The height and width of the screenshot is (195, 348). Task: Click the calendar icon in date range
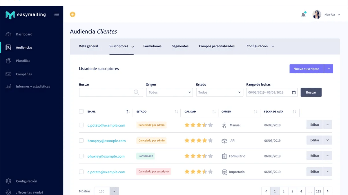[294, 92]
